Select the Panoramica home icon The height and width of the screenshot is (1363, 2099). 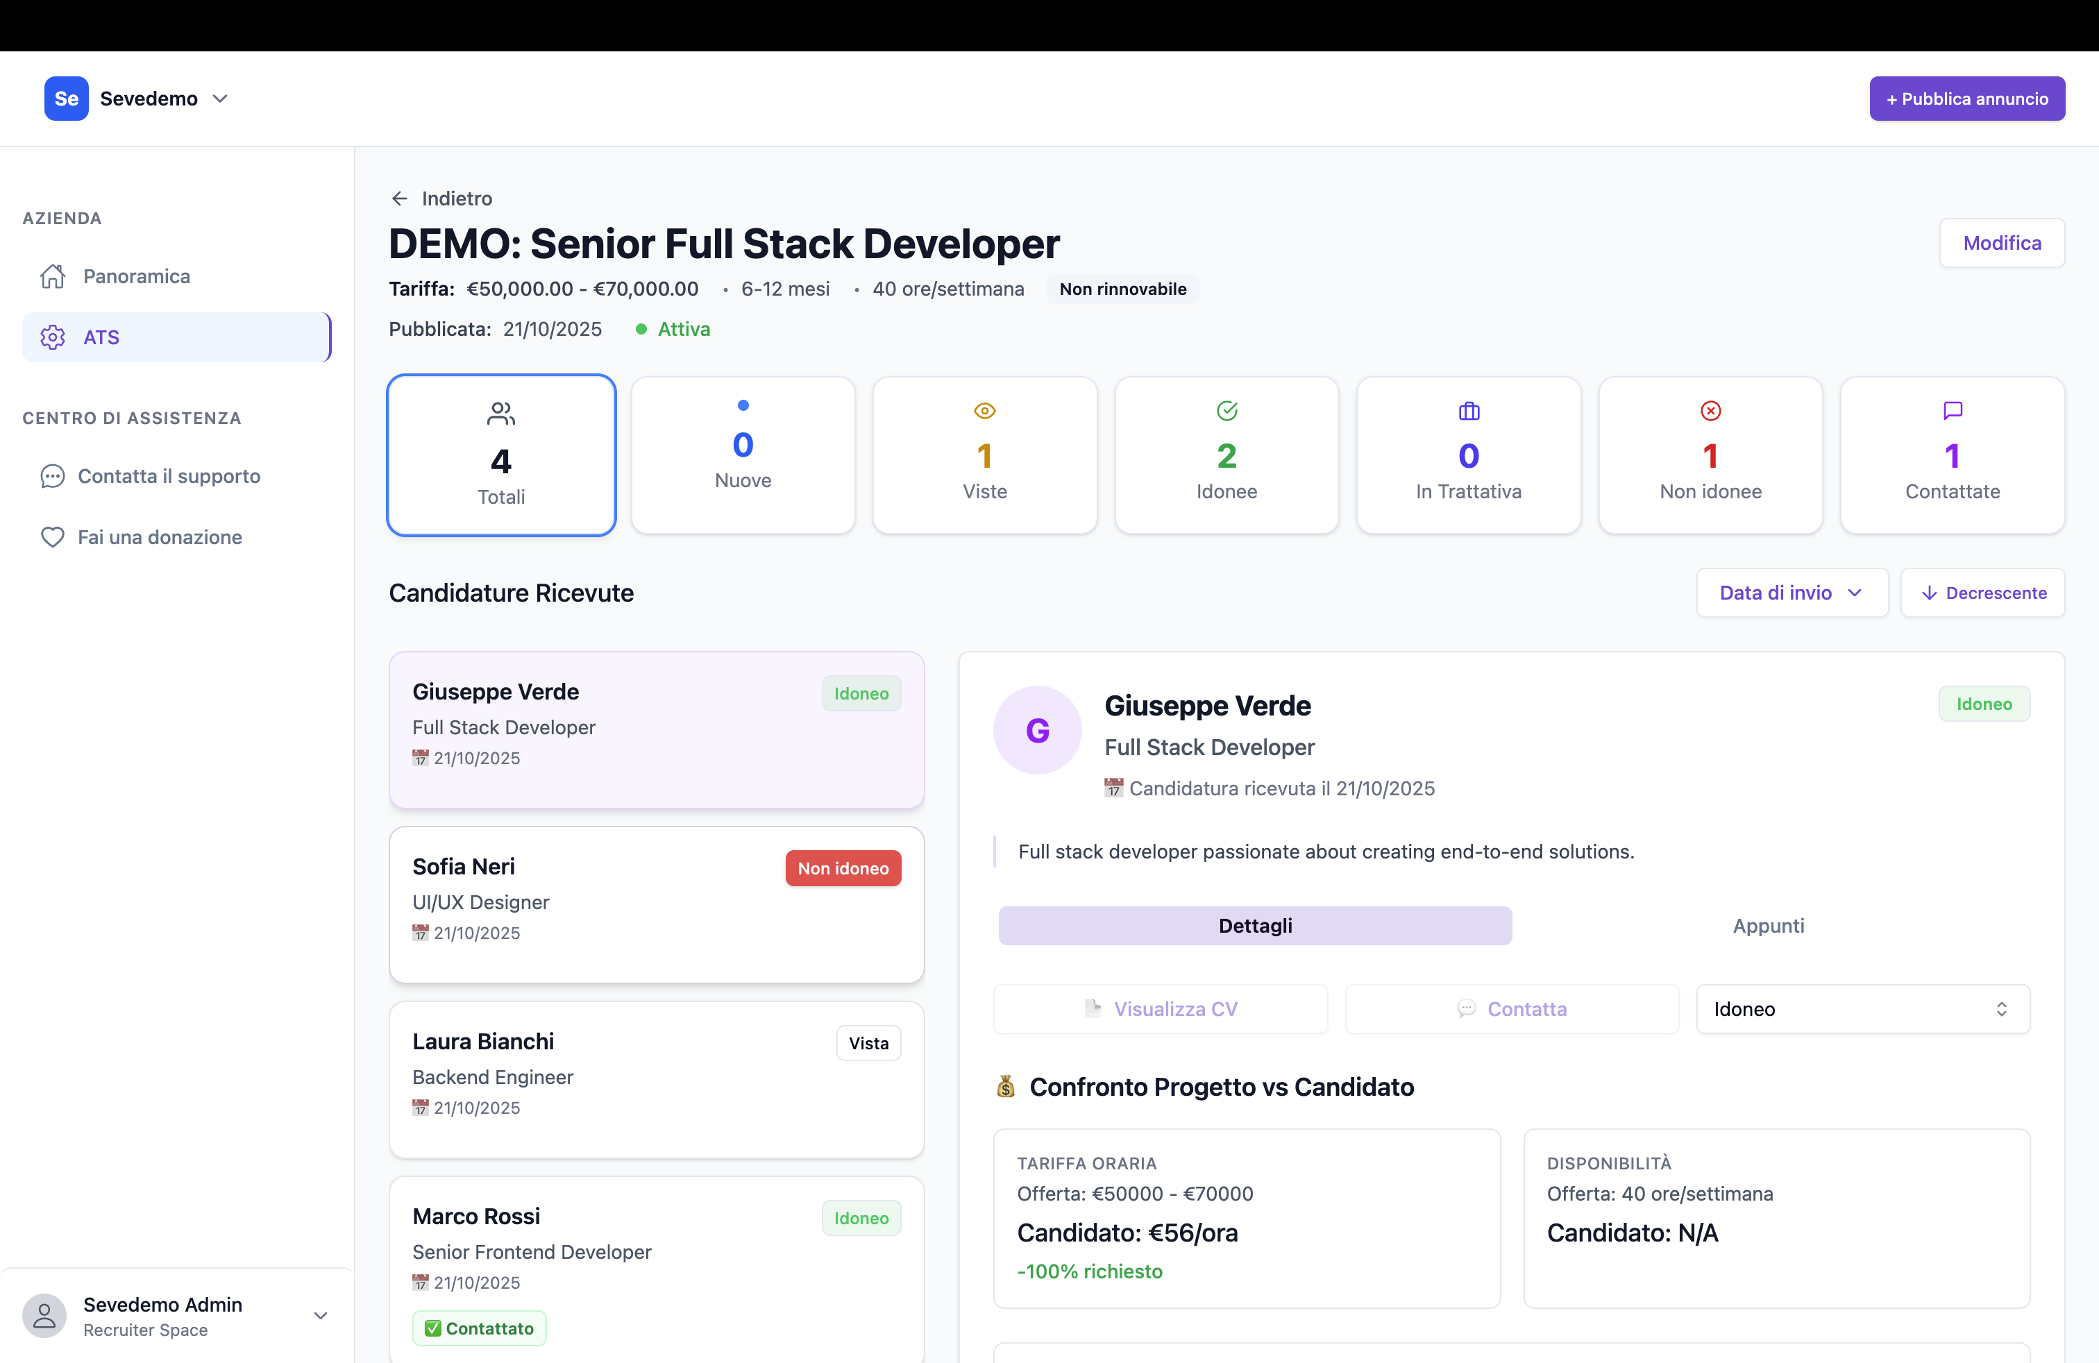point(53,276)
